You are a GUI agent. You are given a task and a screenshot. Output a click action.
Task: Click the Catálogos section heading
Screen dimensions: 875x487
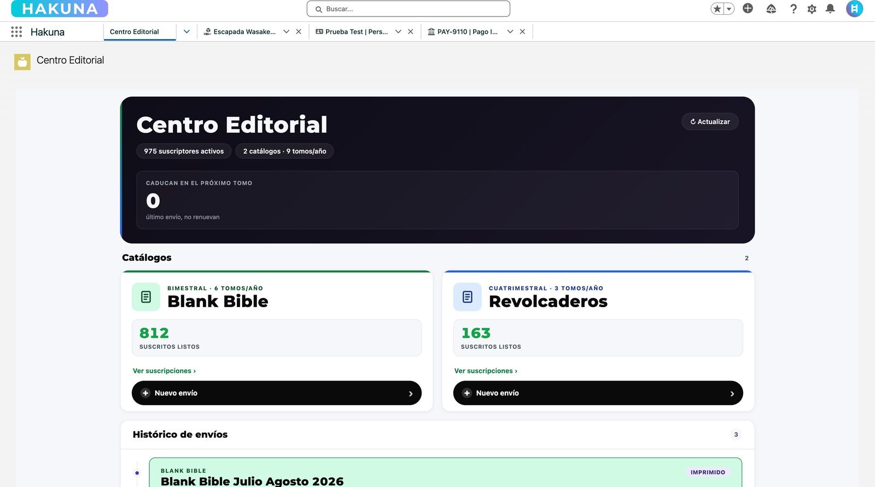point(147,257)
